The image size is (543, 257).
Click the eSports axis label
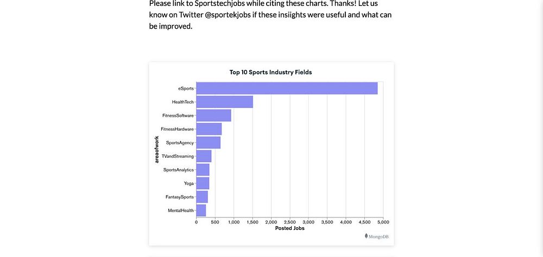coord(186,88)
